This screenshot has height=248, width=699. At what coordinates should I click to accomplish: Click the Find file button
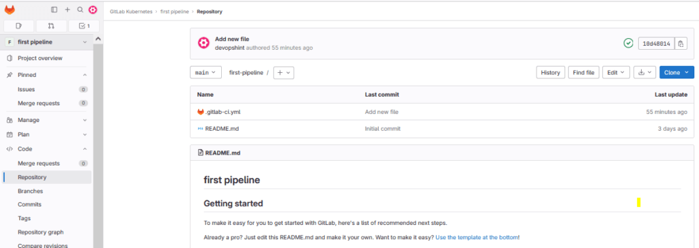(x=584, y=73)
